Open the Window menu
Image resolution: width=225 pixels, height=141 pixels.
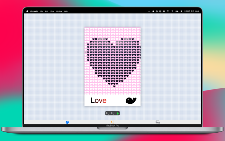[59, 11]
